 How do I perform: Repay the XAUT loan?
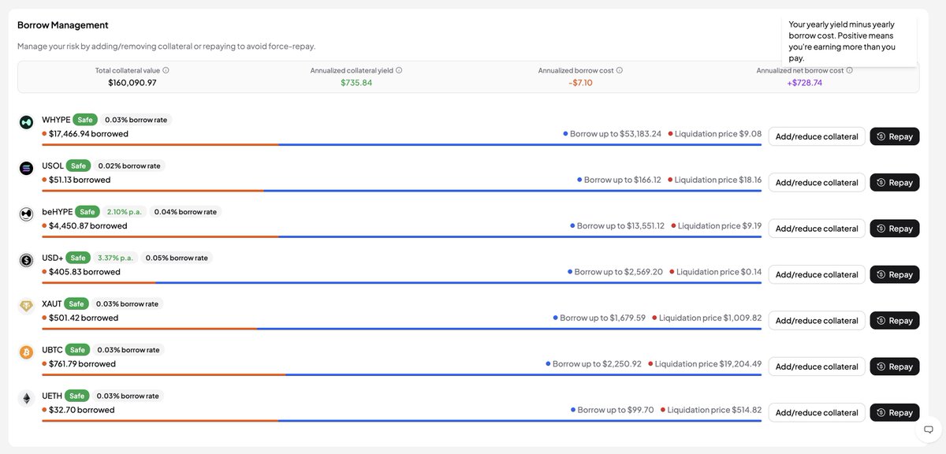click(895, 321)
